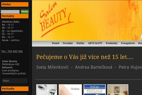Select the Poukázky menu item
142x95 pixels.
[112, 43]
